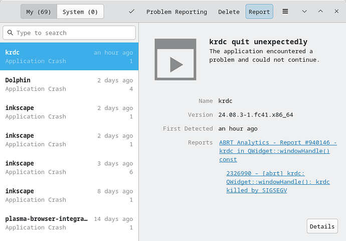Click the version 24.08.3-1.fc41.x86_64 text

256,115
